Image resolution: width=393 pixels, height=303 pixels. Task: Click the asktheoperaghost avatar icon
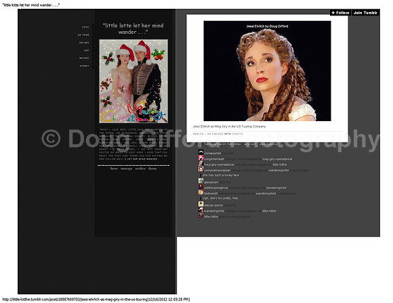click(201, 187)
